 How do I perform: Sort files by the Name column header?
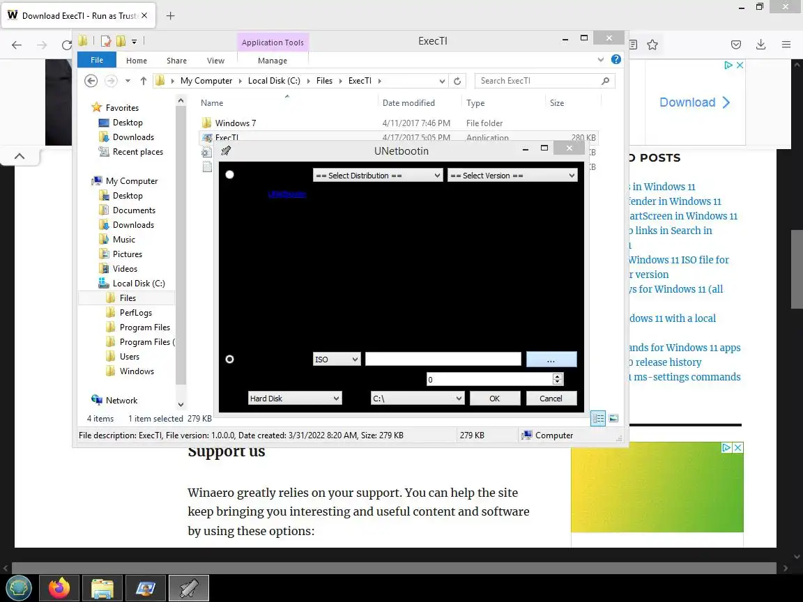(x=212, y=103)
